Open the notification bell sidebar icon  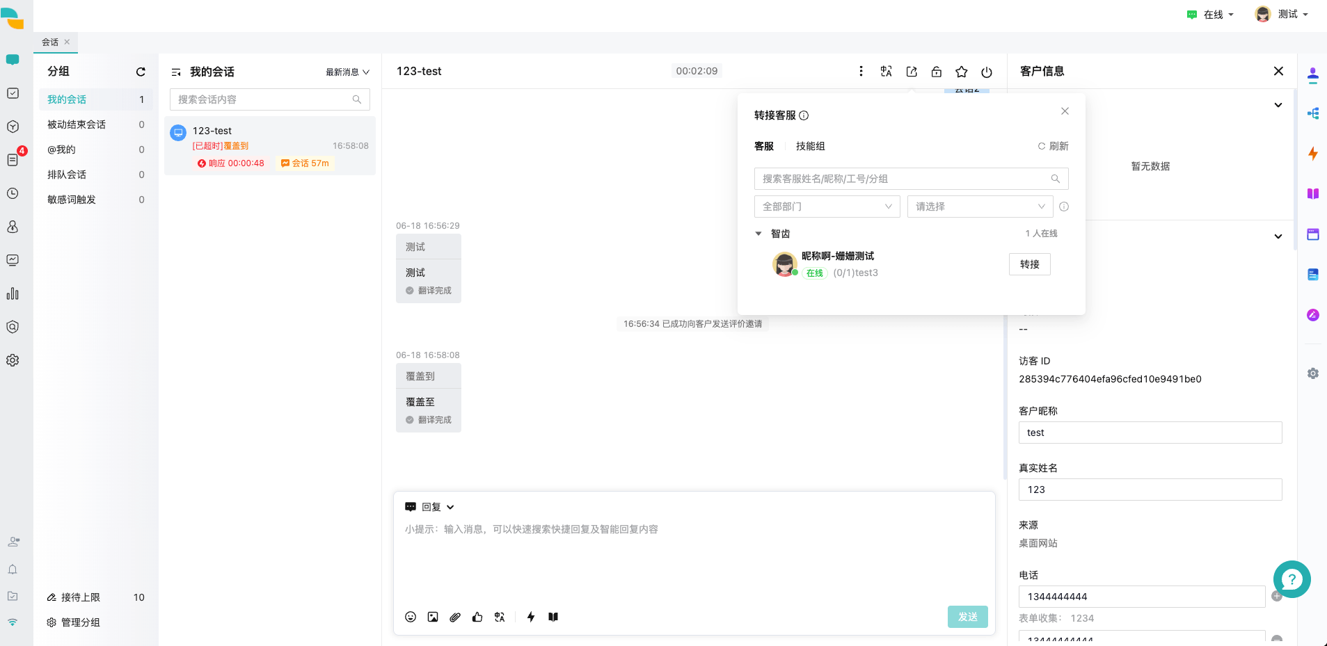coord(13,570)
